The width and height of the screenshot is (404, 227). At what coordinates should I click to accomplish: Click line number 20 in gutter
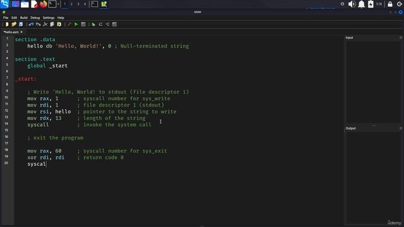coord(6,163)
